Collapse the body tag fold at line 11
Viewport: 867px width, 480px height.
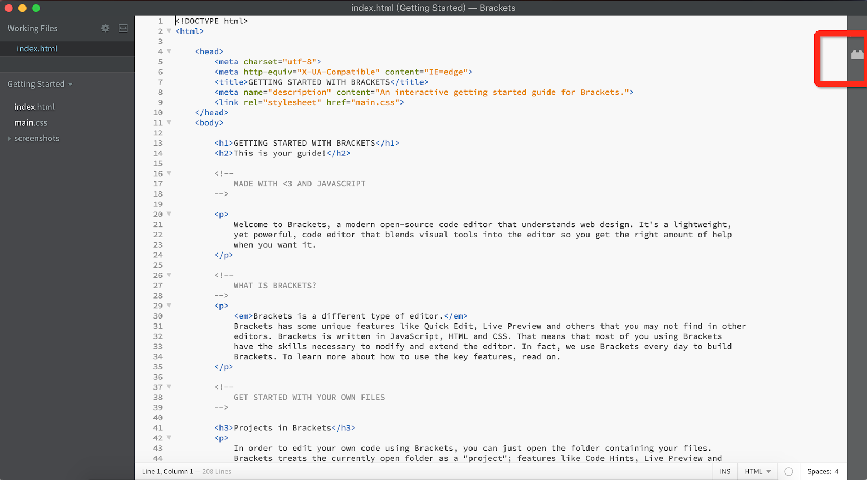[x=169, y=122]
